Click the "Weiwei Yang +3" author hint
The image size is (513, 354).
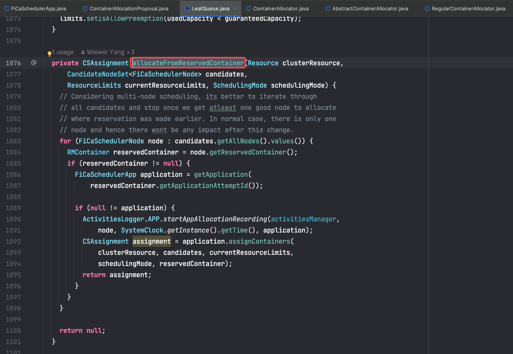pos(110,52)
